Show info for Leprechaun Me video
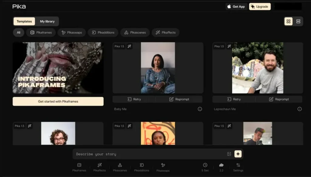Viewport: 311px width, 177px height. (x=299, y=109)
